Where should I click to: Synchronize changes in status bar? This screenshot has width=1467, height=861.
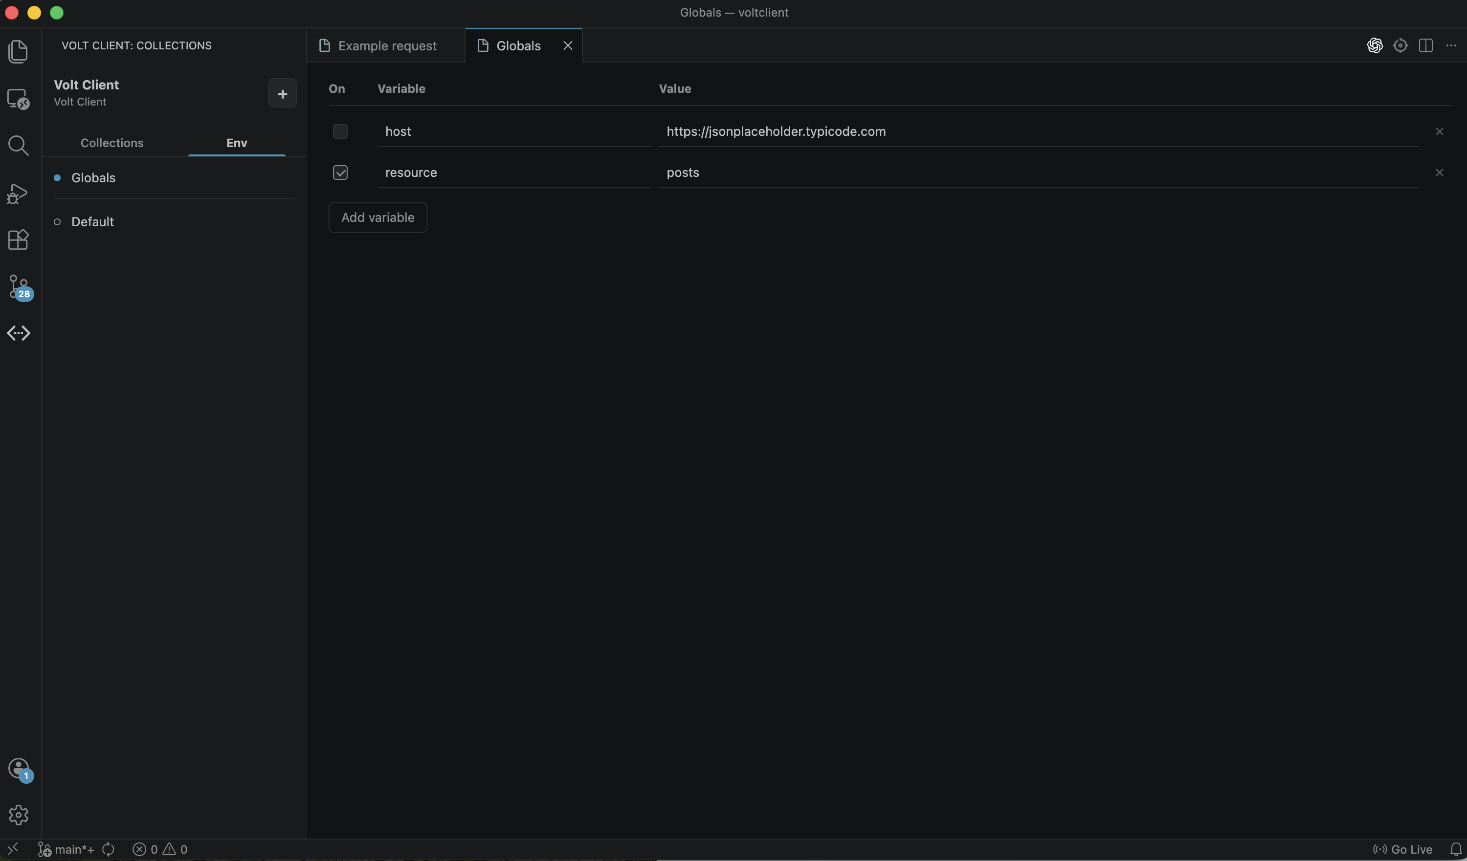click(108, 849)
